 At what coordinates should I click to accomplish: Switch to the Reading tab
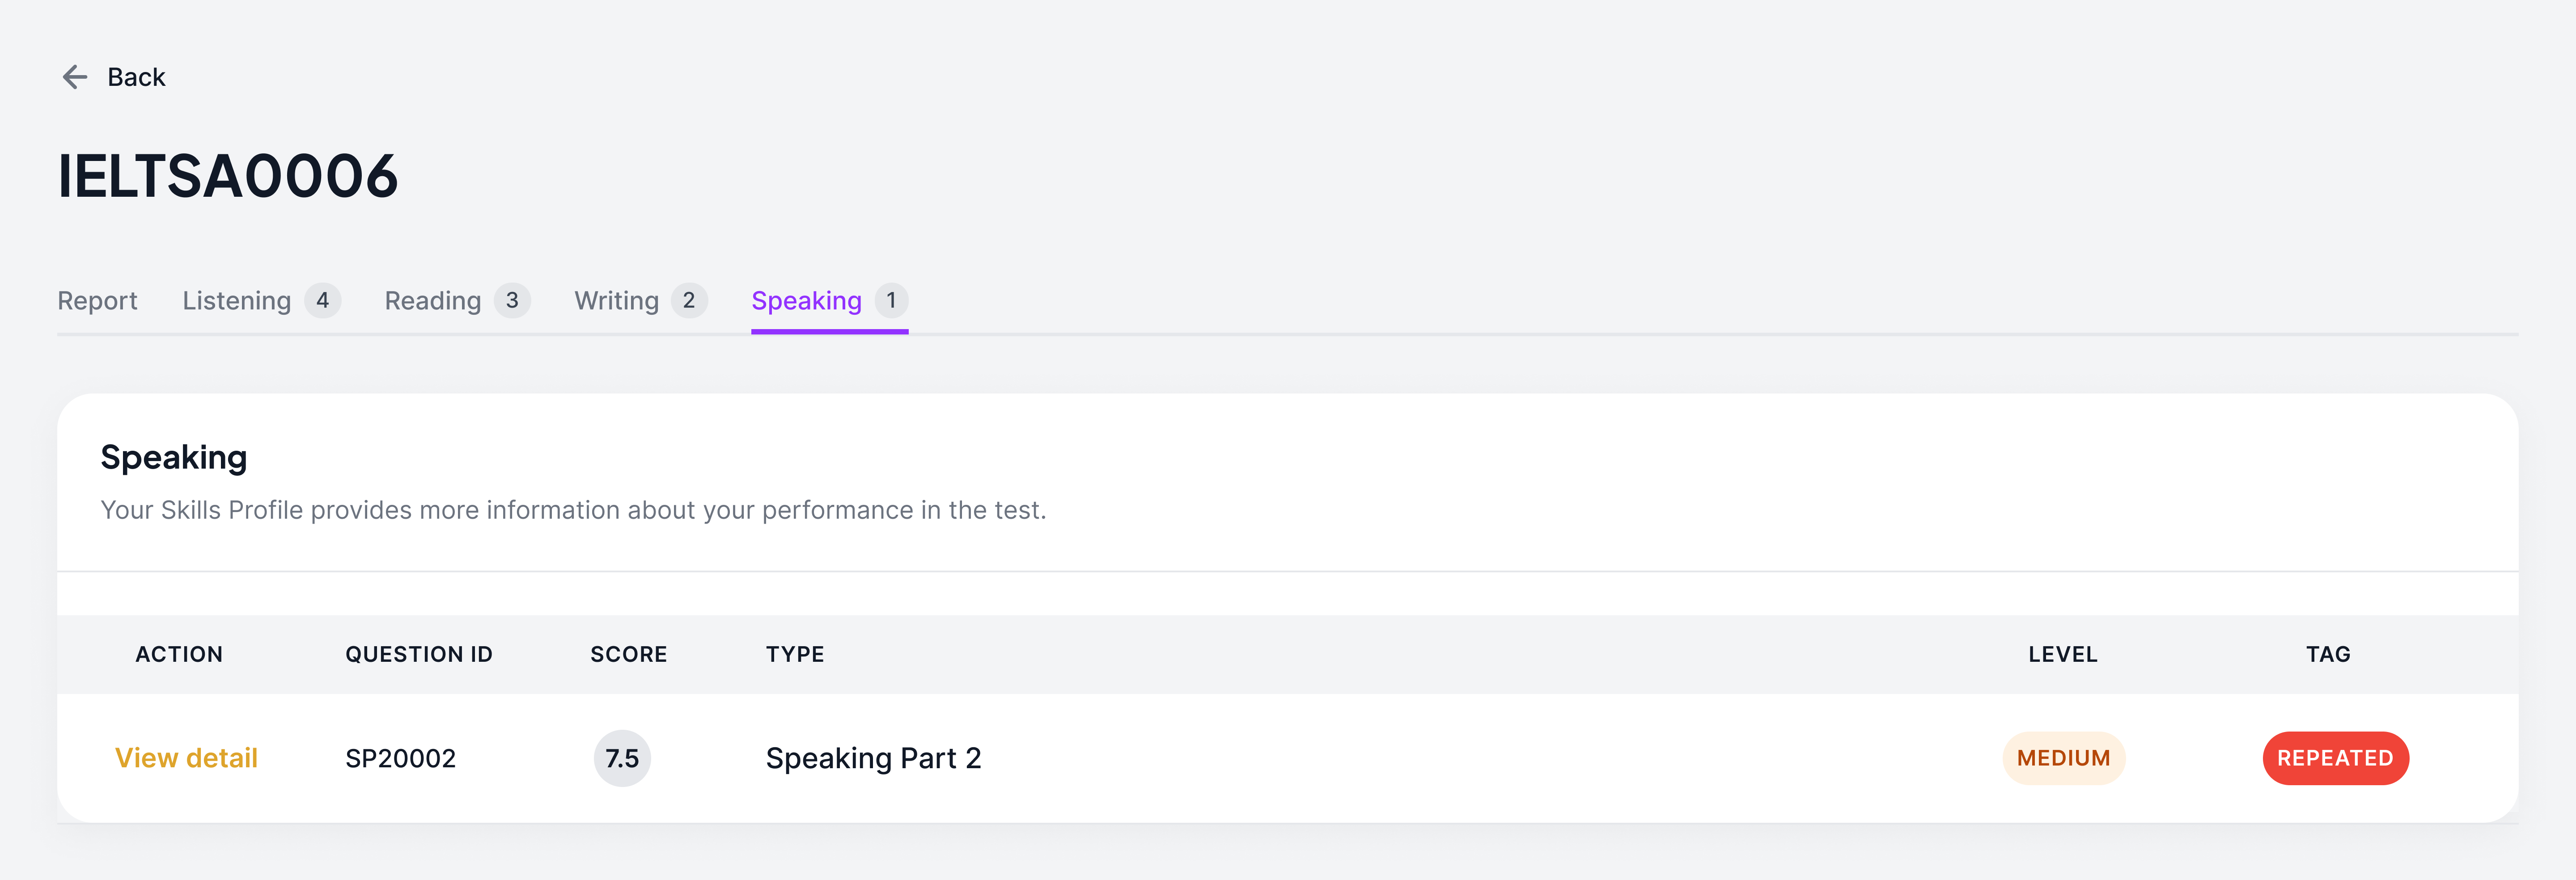click(x=432, y=301)
